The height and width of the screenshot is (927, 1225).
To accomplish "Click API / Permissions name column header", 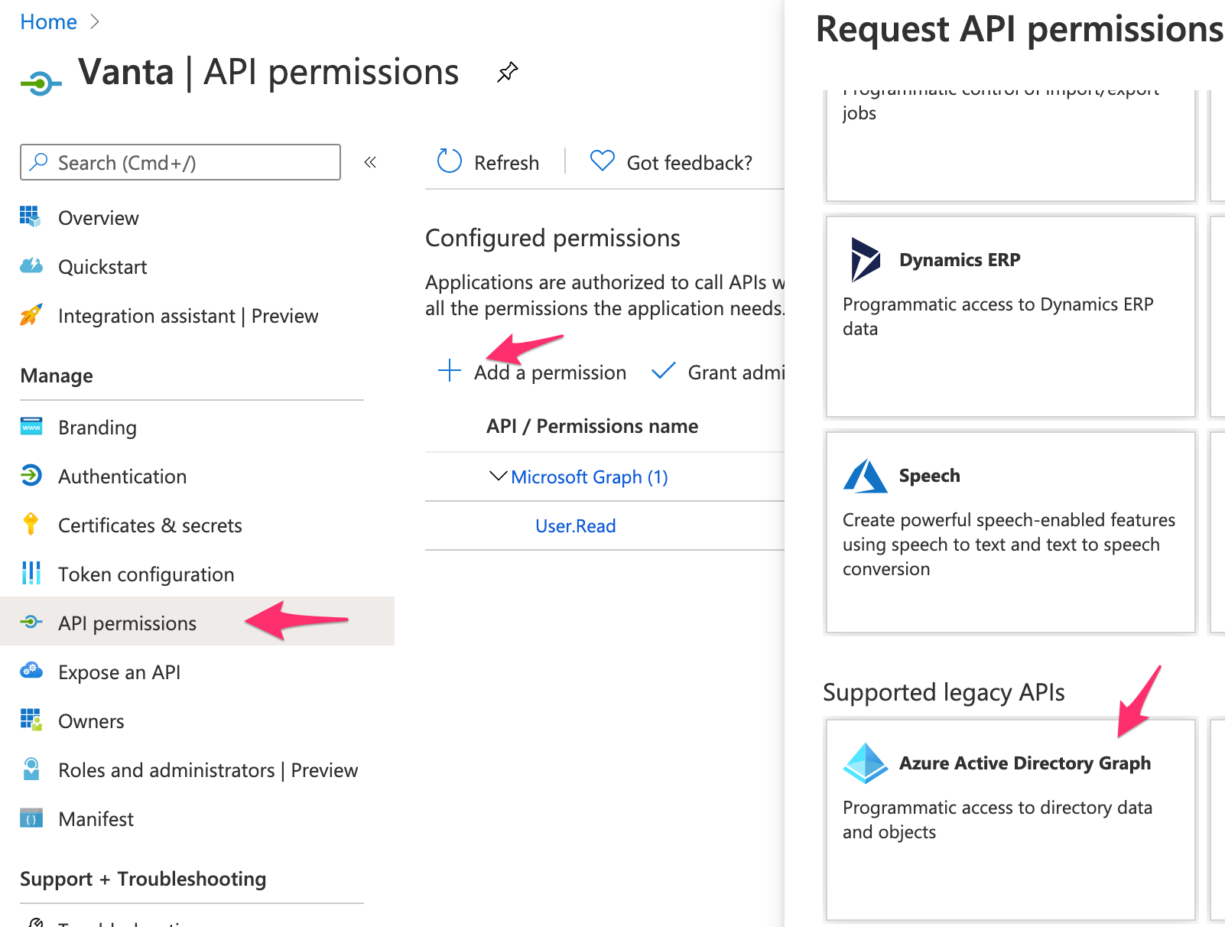I will point(593,426).
